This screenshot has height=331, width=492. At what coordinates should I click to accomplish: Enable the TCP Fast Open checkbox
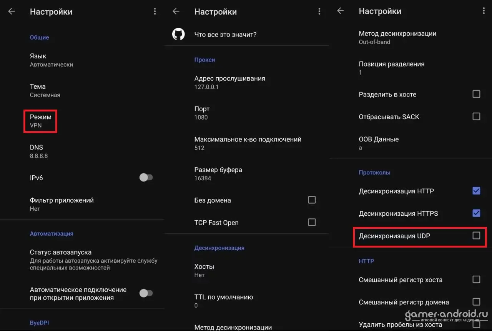[312, 222]
